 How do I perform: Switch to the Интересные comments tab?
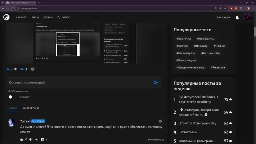(x=31, y=108)
